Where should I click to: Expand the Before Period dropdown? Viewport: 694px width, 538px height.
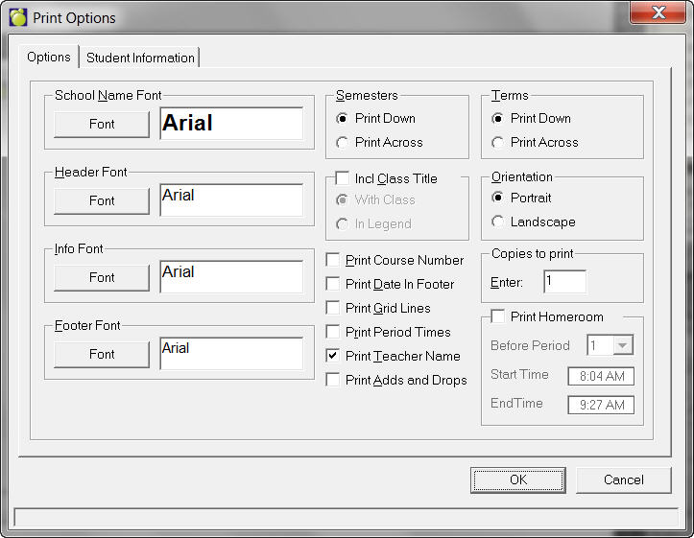pos(623,345)
